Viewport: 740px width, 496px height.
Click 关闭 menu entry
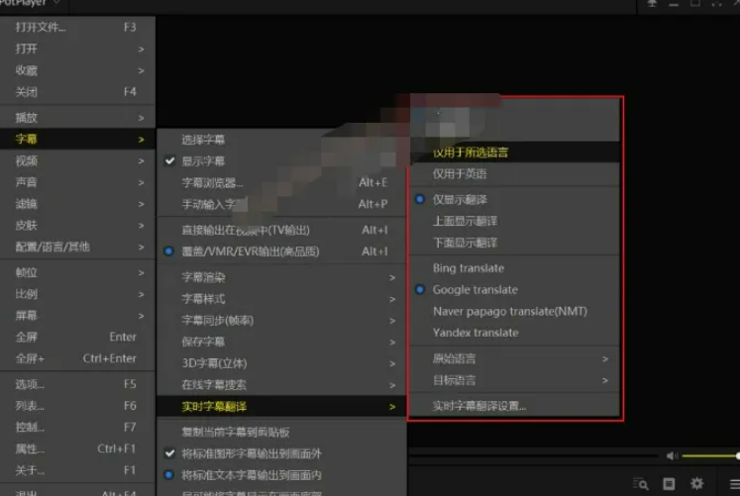[x=77, y=92]
